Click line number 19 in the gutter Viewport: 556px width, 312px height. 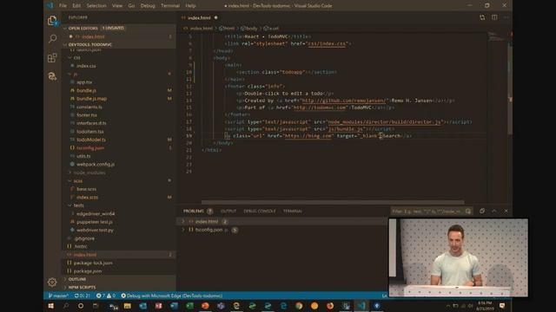pos(189,136)
